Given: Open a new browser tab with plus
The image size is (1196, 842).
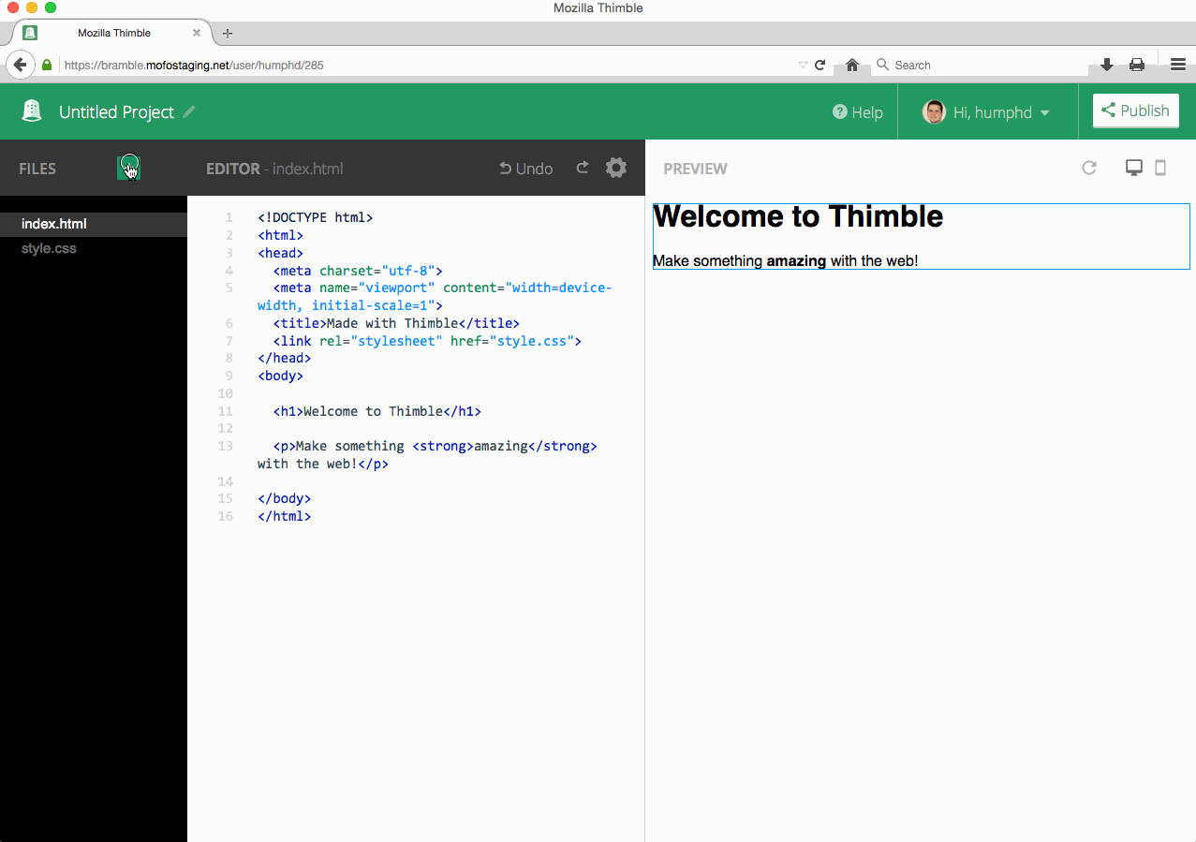Looking at the screenshot, I should 228,33.
